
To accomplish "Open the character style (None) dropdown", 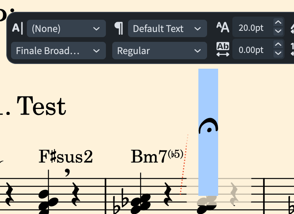I will point(66,28).
